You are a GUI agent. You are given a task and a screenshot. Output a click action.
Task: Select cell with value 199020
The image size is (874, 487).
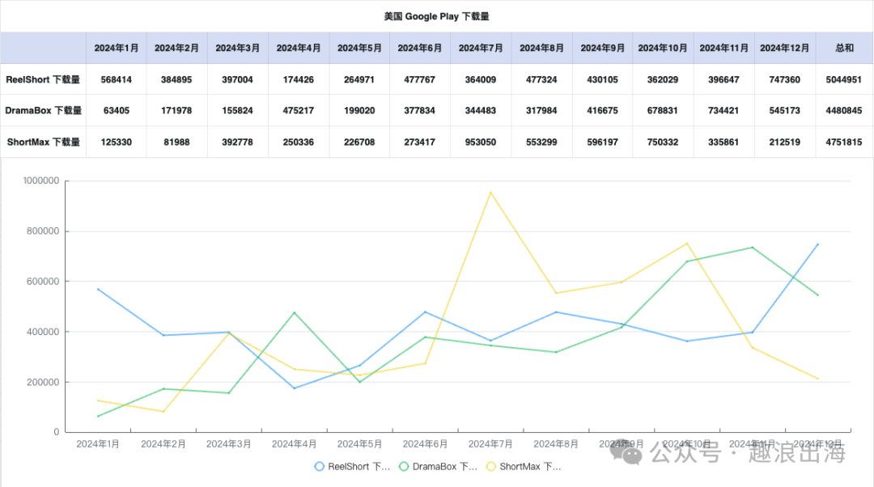click(359, 110)
